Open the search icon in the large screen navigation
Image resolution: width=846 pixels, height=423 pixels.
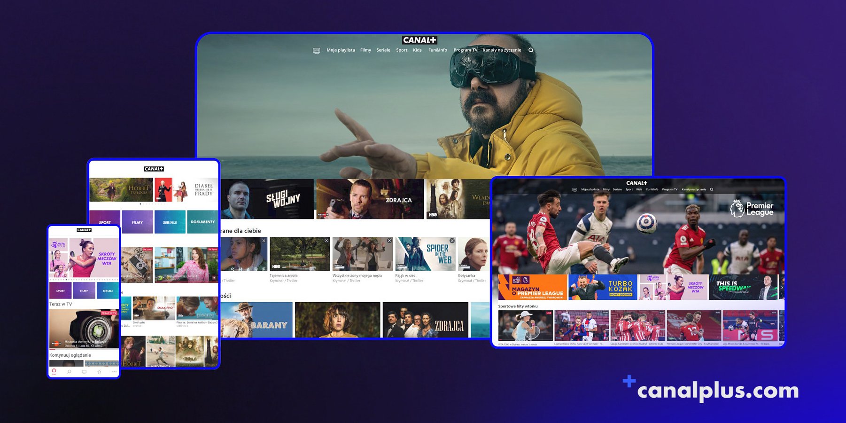[531, 50]
